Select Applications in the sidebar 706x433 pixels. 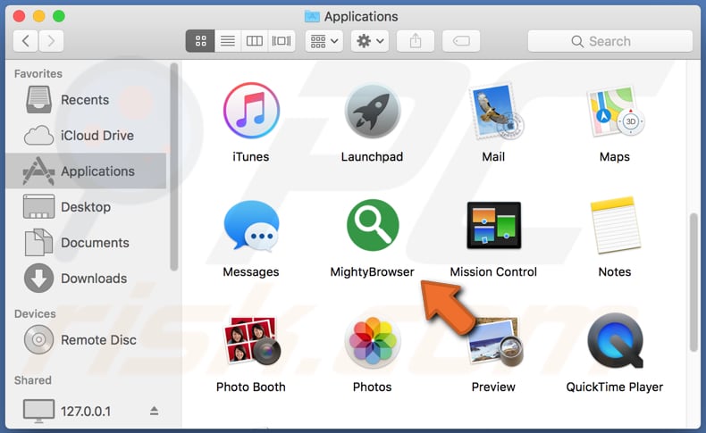click(86, 171)
